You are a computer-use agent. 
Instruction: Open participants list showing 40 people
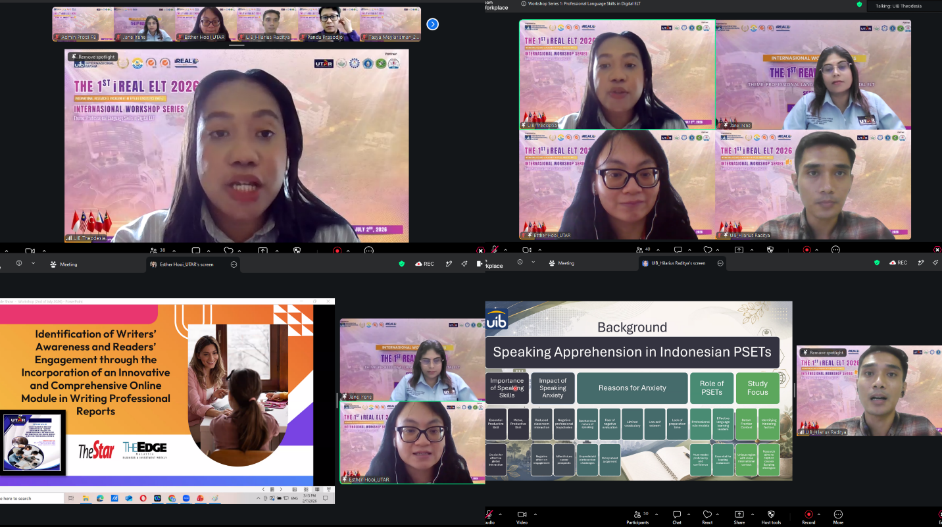tap(643, 250)
